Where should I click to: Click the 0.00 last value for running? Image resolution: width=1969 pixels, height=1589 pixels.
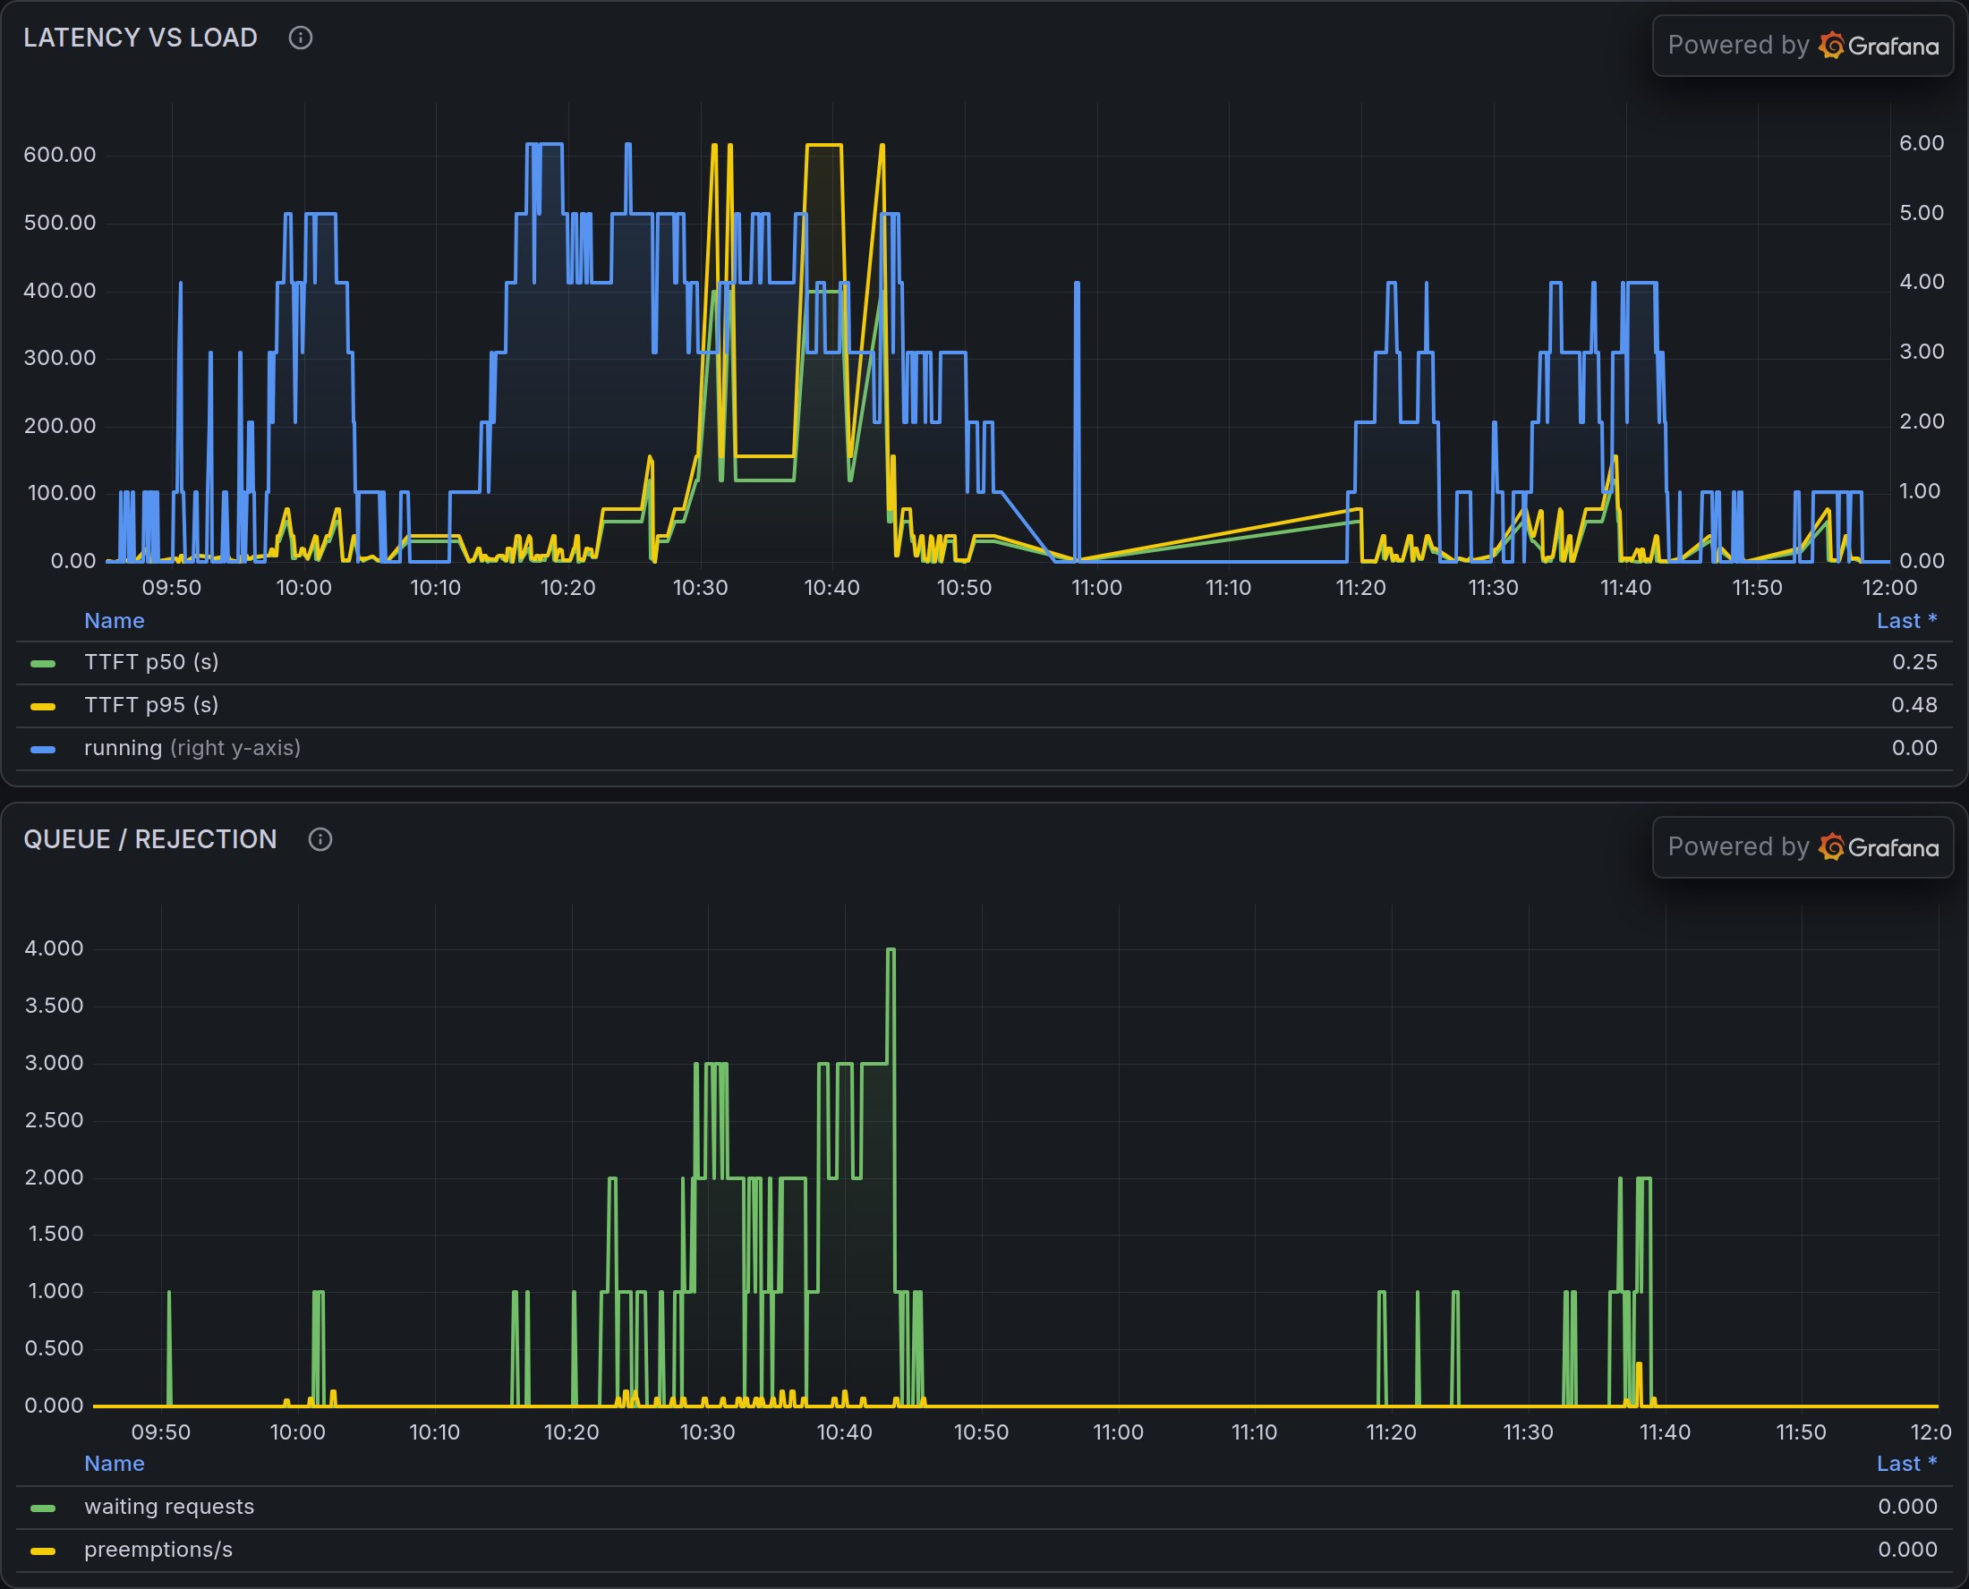click(x=1915, y=748)
